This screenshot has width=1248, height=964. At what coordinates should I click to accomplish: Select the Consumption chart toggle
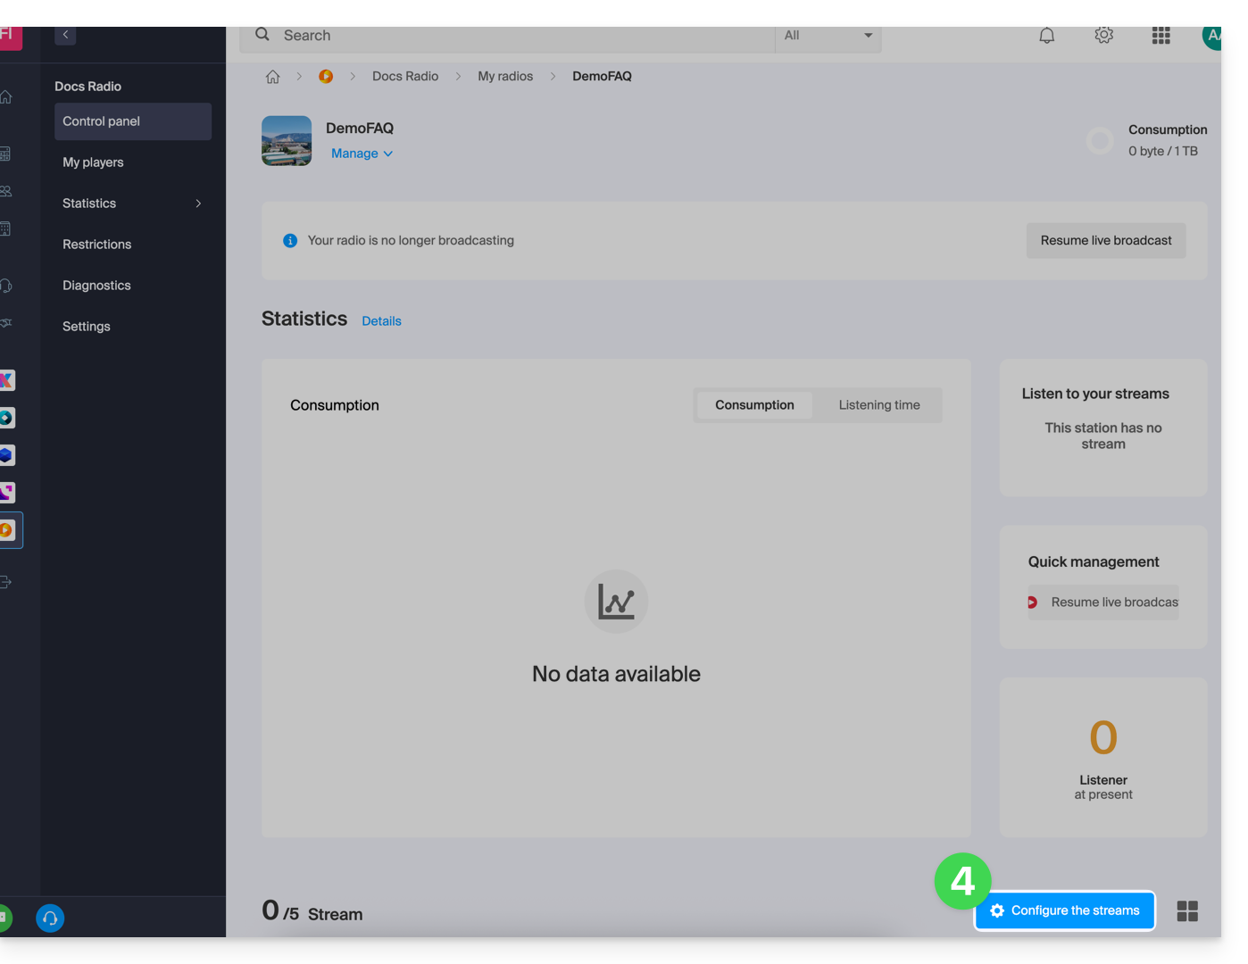pos(754,405)
